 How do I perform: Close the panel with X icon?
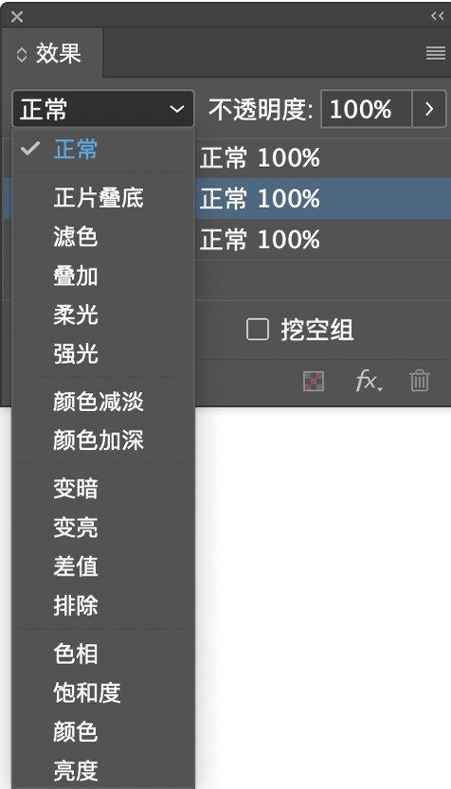click(x=17, y=17)
